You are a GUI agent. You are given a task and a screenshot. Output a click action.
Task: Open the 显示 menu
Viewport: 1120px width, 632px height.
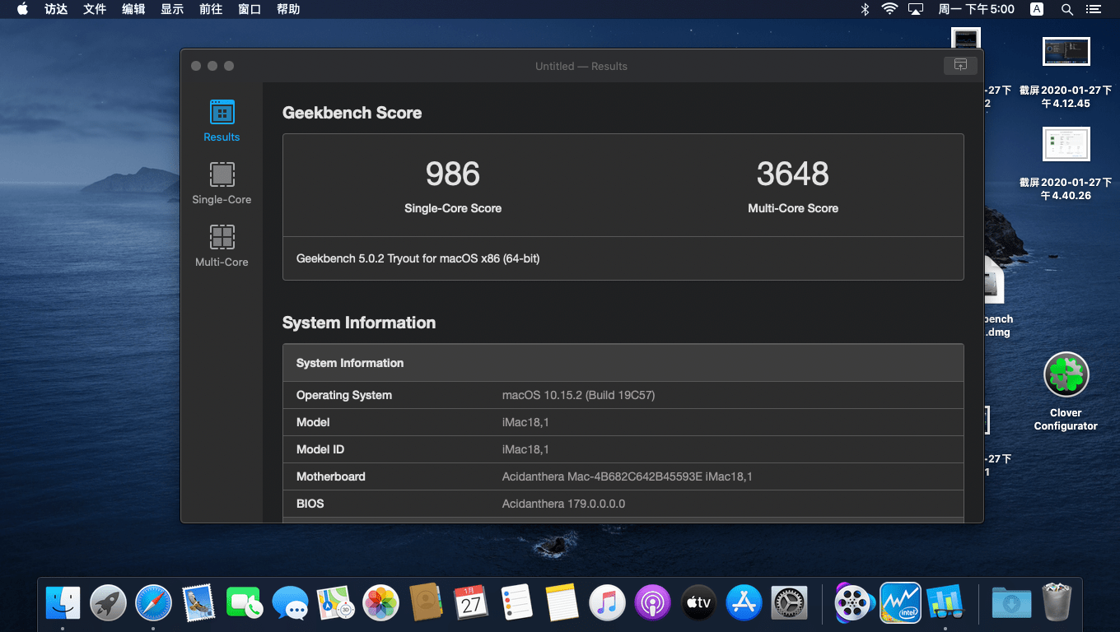tap(172, 9)
